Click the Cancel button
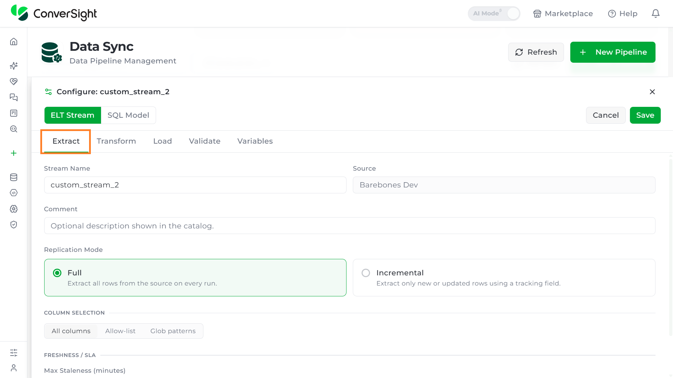The height and width of the screenshot is (378, 673). tap(606, 115)
